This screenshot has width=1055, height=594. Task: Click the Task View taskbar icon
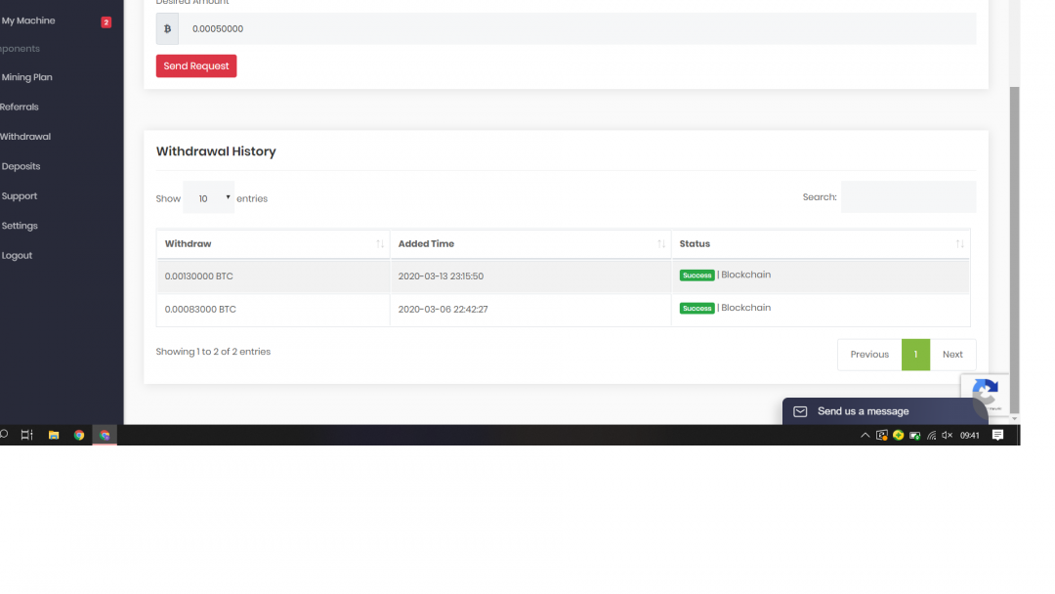(26, 436)
